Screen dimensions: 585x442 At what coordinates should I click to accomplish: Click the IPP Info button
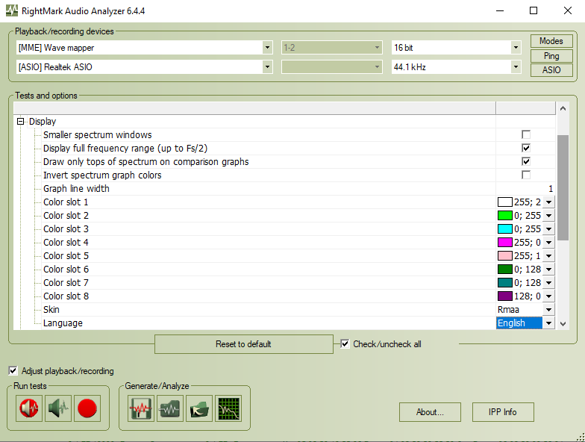pos(503,412)
